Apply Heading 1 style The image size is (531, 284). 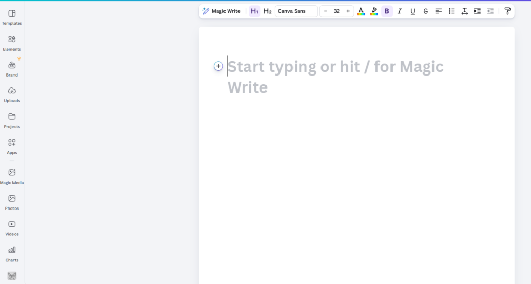254,11
